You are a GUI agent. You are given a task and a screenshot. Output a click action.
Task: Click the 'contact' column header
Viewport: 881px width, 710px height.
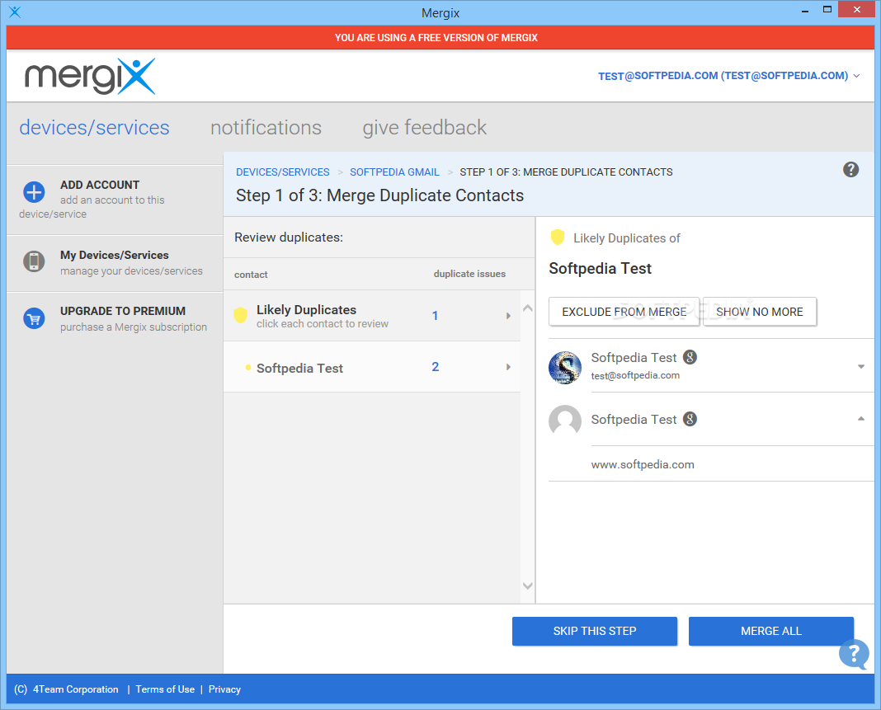click(x=251, y=275)
